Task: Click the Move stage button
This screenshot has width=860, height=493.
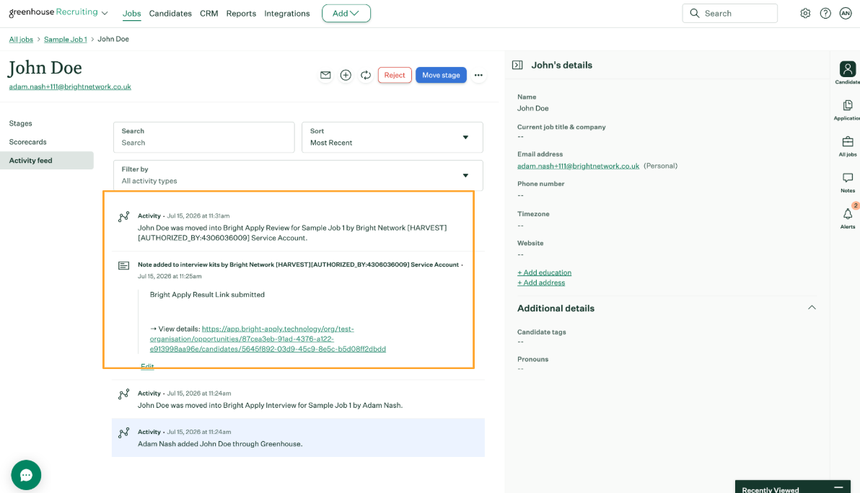Action: [x=441, y=75]
